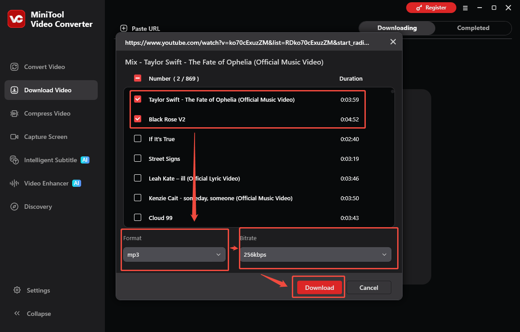This screenshot has width=520, height=332.
Task: Collapse the sidebar via Collapse label
Action: pyautogui.click(x=39, y=314)
